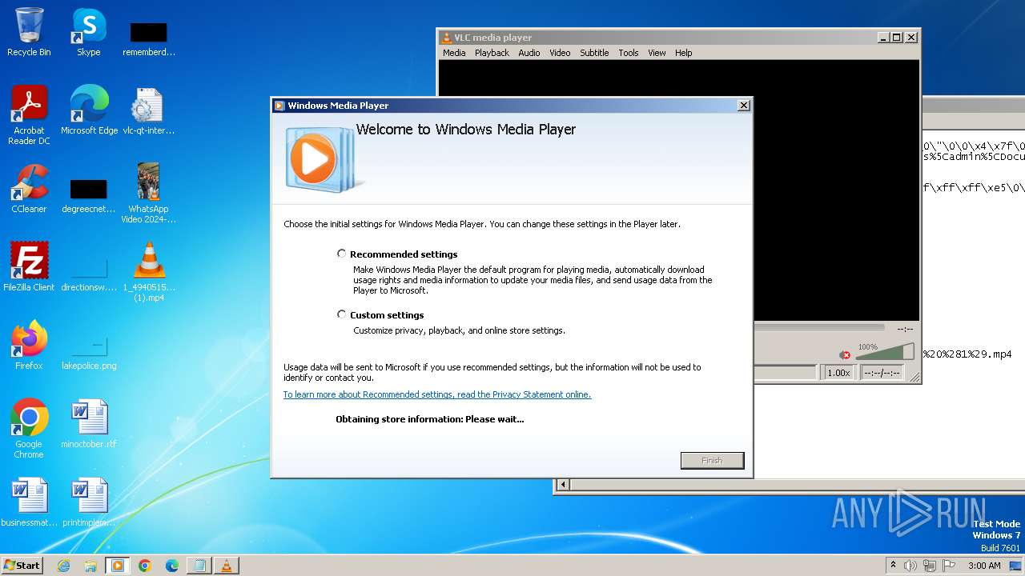Open Edge from the taskbar
This screenshot has height=576, width=1025.
(x=172, y=565)
